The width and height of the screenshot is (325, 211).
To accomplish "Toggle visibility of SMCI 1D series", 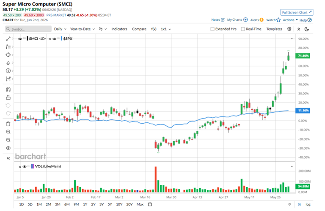I will tap(20, 39).
